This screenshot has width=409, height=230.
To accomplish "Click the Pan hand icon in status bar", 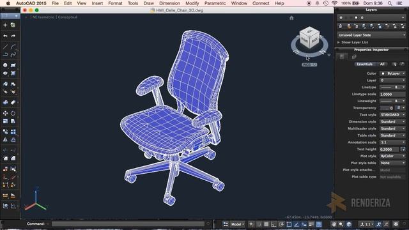I will [x=334, y=224].
